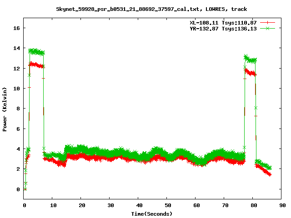Viewport: 291px width, 218px height.
Task: Click the x-axis tick label 50
Action: click(x=168, y=205)
